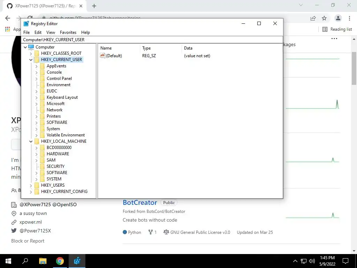Screen dimensions: 357x268
Task: Click the Registry Editor title bar icon
Action: (x=26, y=24)
